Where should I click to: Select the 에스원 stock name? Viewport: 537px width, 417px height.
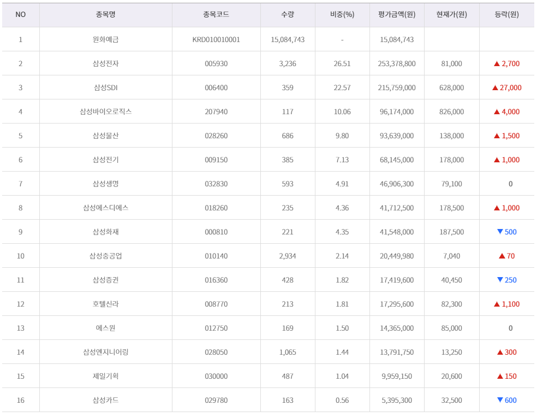pos(105,328)
